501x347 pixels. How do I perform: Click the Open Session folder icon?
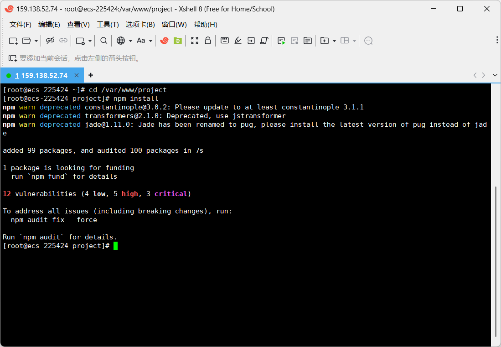click(x=26, y=41)
